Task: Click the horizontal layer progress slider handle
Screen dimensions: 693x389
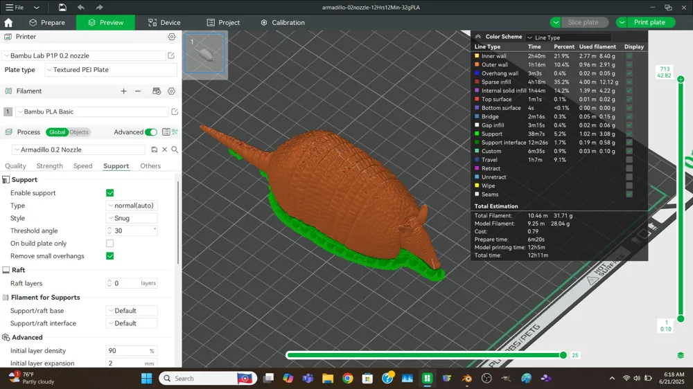Action: pos(563,355)
